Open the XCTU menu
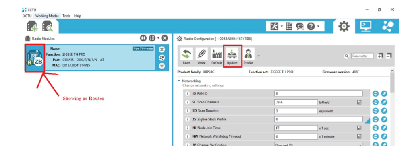The height and width of the screenshot is (159, 408). (27, 16)
